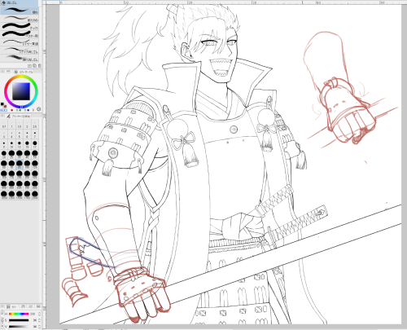Click the saturation value stepper arrows

click(x=40, y=320)
